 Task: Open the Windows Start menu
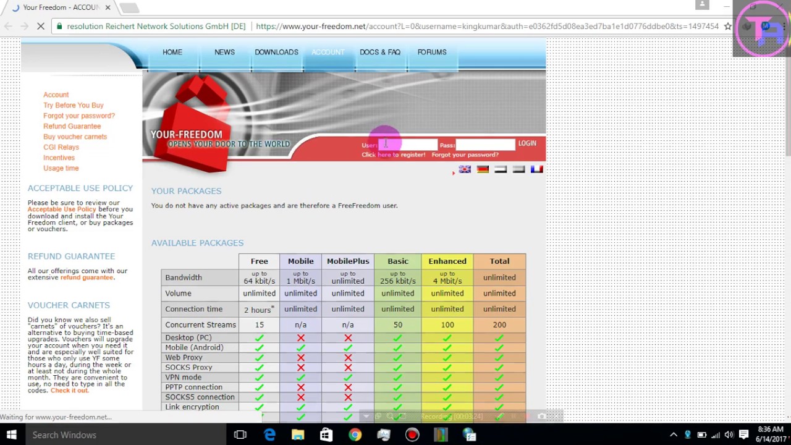coord(11,434)
